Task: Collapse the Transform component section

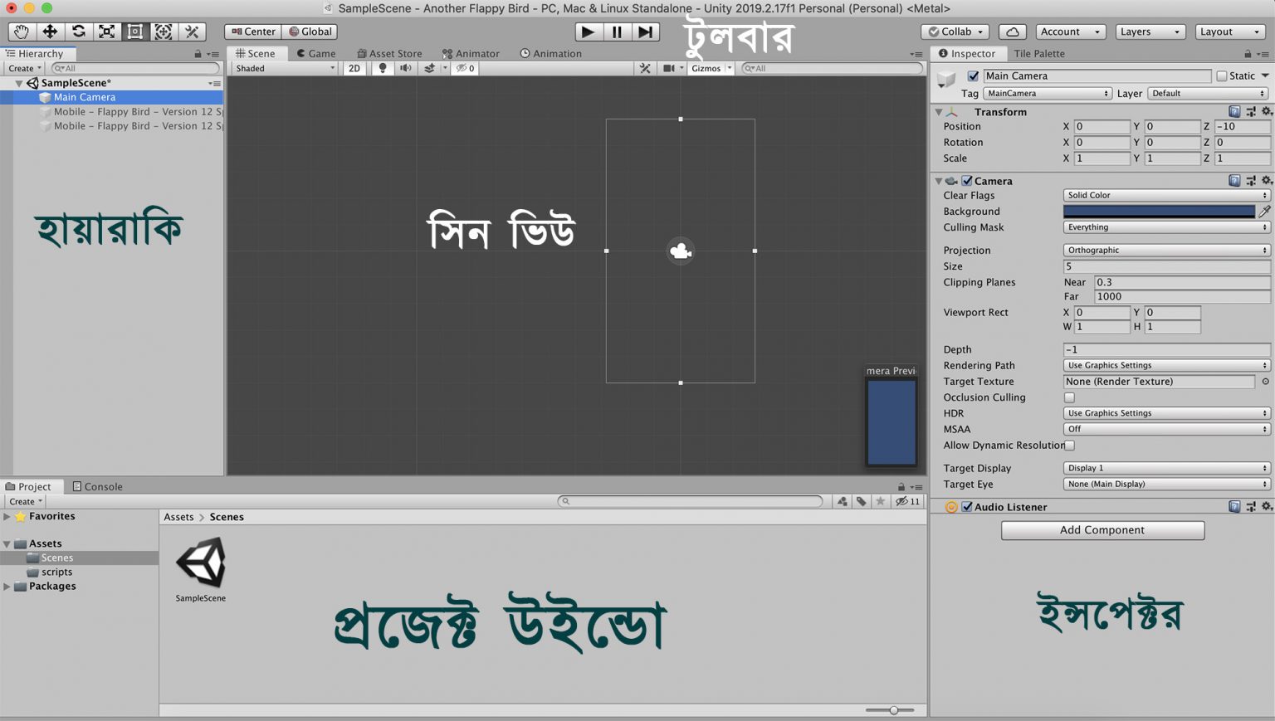Action: [939, 112]
